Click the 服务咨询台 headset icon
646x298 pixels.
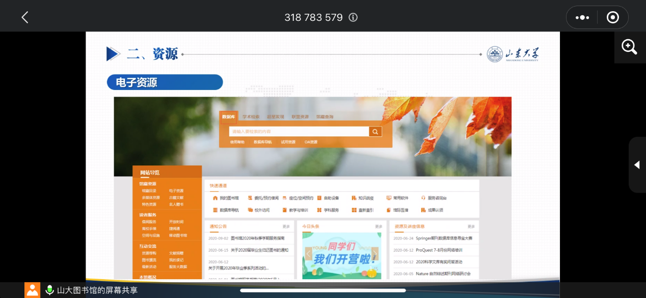point(423,198)
